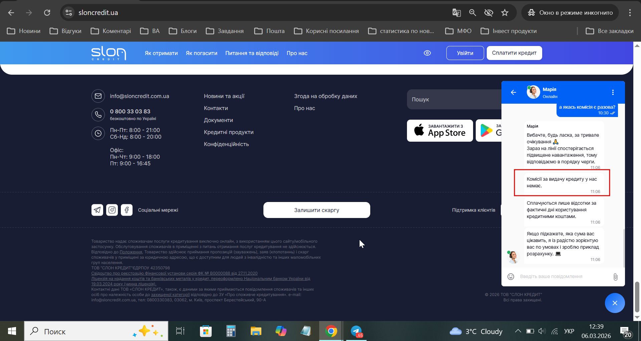
Task: Click the Залишити скаргу button
Action: [x=316, y=210]
